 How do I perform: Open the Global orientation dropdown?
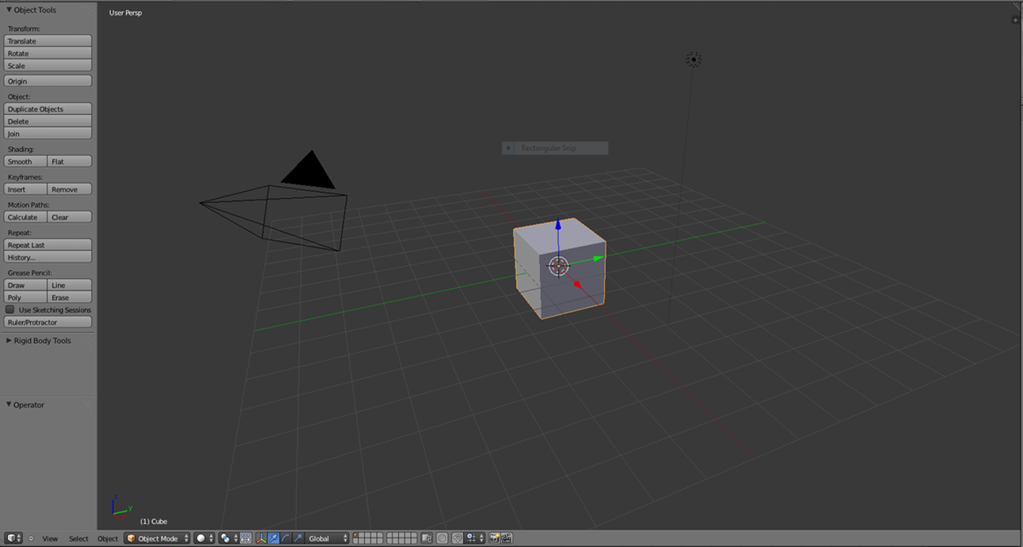tap(328, 538)
